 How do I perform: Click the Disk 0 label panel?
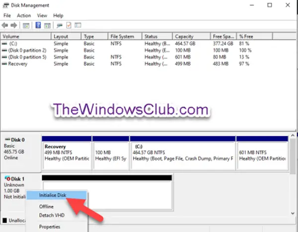pos(21,152)
